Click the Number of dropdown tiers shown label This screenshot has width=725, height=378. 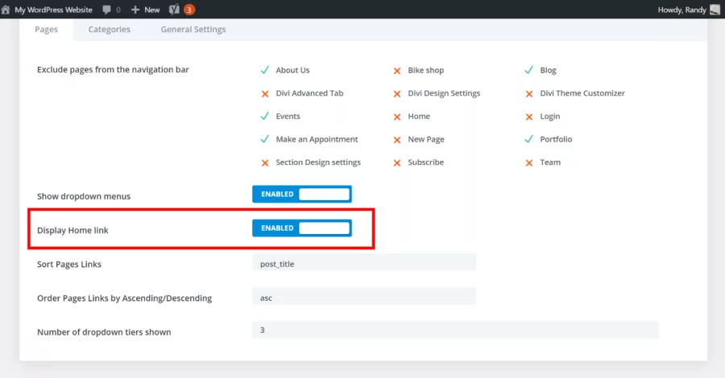point(104,332)
